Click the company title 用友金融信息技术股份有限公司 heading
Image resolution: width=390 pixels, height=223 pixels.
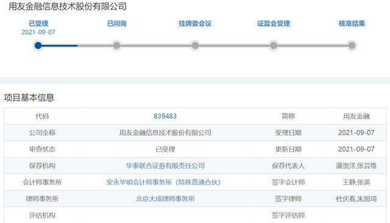[68, 7]
